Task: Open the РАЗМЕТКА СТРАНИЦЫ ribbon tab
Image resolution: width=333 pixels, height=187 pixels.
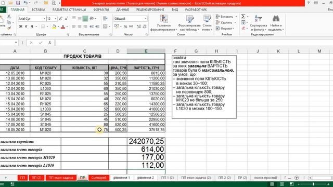Action: 69,10
